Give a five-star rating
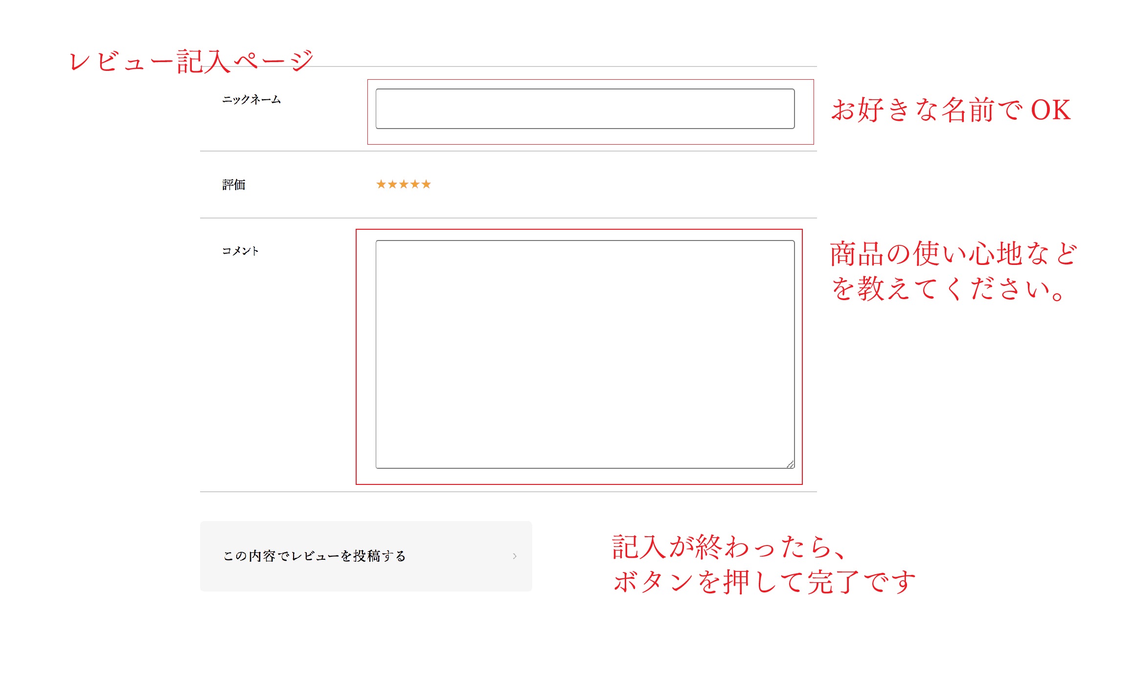The width and height of the screenshot is (1135, 700). pyautogui.click(x=426, y=184)
